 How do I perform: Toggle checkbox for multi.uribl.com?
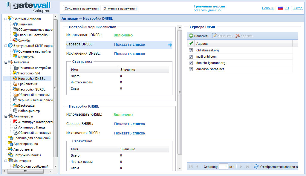[191, 56]
